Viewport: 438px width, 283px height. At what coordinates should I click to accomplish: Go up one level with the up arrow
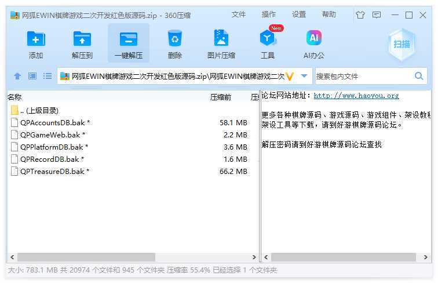point(17,76)
